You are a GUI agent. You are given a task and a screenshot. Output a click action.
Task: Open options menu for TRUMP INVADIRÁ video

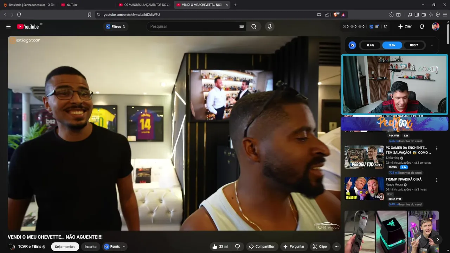coord(437,180)
